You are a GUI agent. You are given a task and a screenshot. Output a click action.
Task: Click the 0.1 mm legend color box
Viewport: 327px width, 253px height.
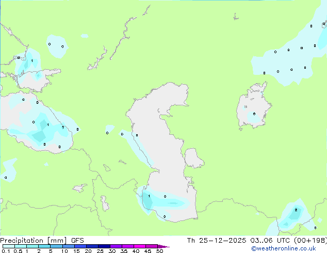tap(9, 246)
